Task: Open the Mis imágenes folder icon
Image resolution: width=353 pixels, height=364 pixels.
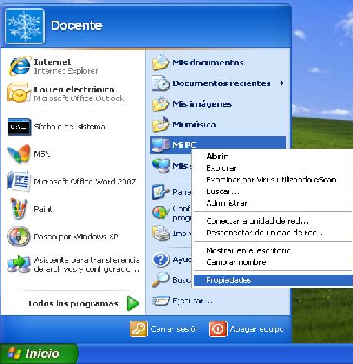Action: pyautogui.click(x=161, y=104)
